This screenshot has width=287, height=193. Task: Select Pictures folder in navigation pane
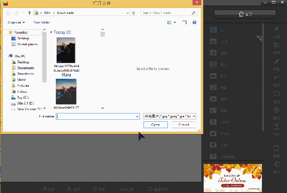23,86
